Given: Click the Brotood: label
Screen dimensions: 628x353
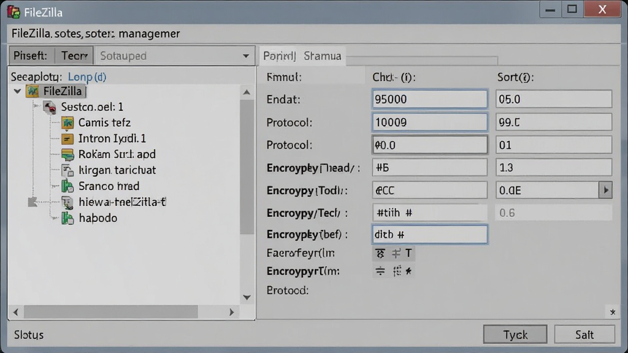Looking at the screenshot, I should 288,290.
